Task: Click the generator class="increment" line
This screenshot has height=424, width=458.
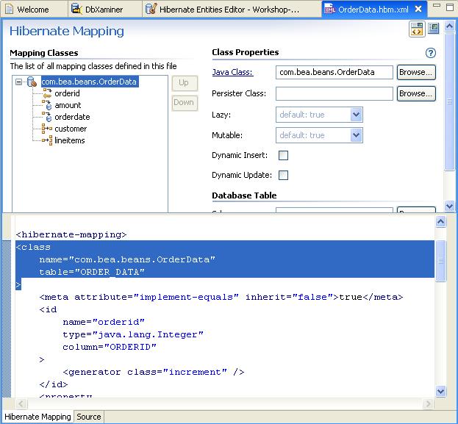Action: (154, 373)
